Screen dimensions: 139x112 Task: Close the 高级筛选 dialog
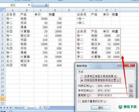[x=130, y=65]
